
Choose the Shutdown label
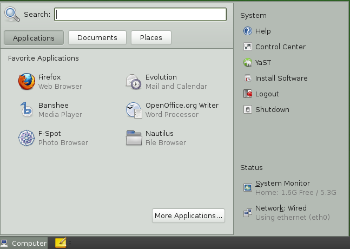coord(272,109)
